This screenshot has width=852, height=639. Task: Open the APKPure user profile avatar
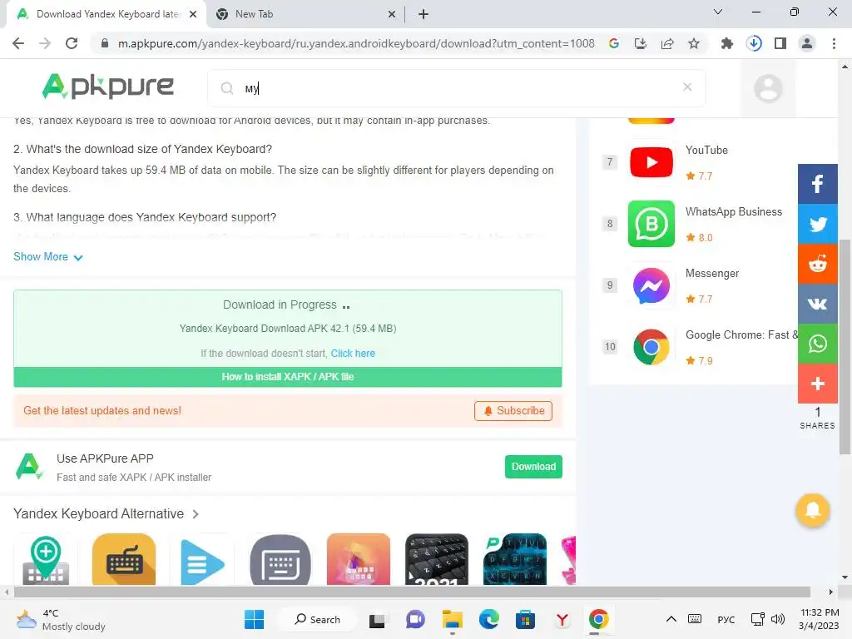pyautogui.click(x=768, y=88)
